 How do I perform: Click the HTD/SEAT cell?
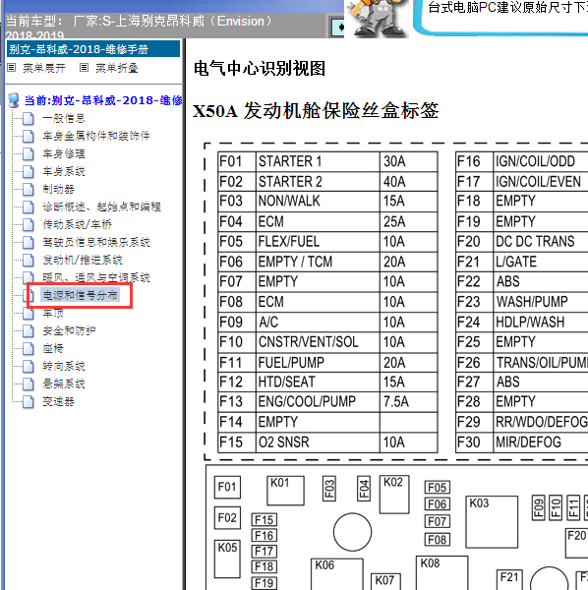tap(318, 382)
